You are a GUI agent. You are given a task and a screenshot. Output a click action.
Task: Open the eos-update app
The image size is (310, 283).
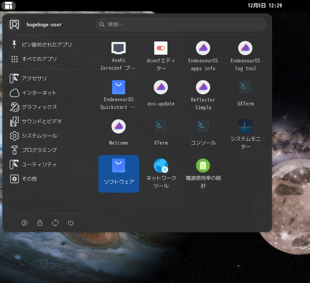[161, 95]
